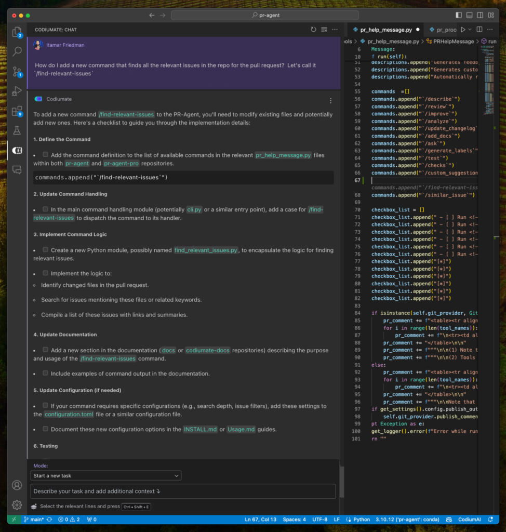The image size is (506, 532).
Task: Open notifications bell in status bar
Action: tap(490, 520)
